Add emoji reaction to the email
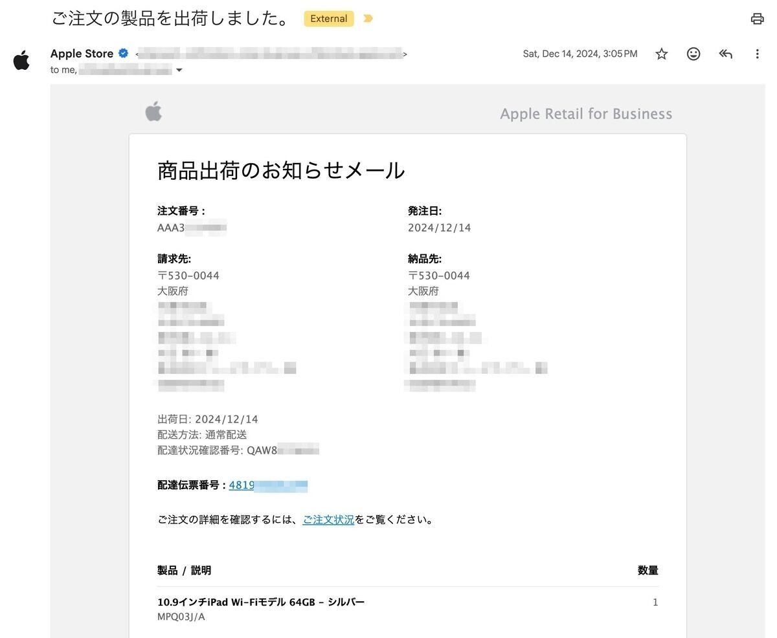The width and height of the screenshot is (777, 638). pos(693,54)
